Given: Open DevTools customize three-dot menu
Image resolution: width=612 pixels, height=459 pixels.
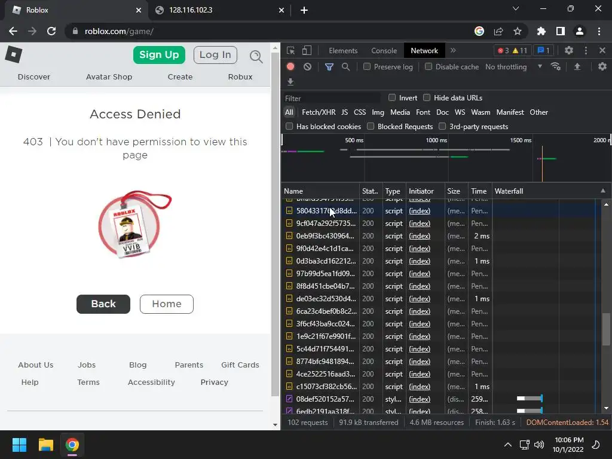Looking at the screenshot, I should coord(586,50).
